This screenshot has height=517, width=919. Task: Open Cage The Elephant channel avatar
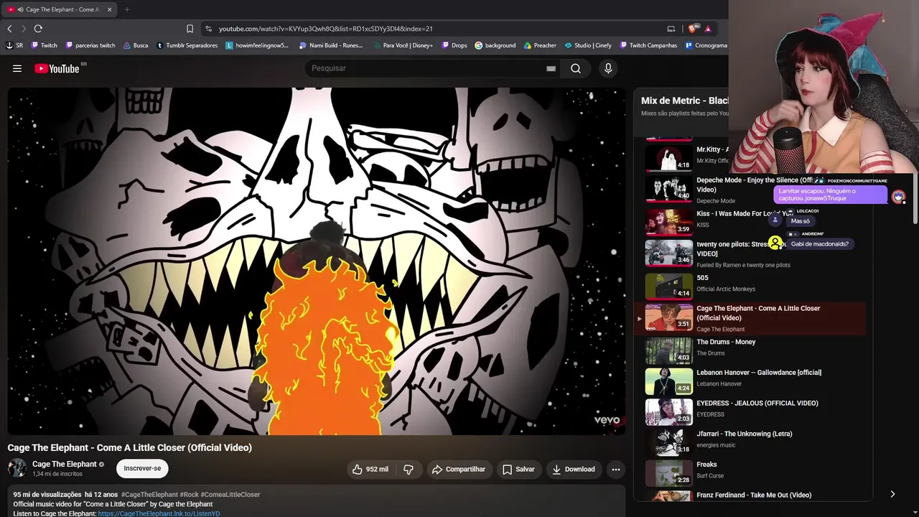[x=17, y=468]
